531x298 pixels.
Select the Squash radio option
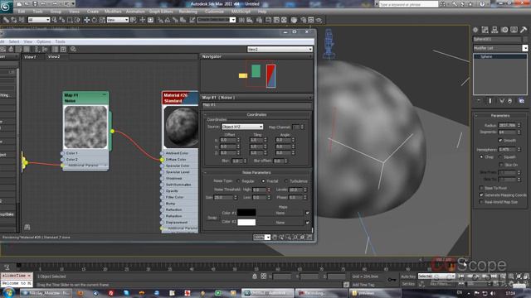click(500, 157)
